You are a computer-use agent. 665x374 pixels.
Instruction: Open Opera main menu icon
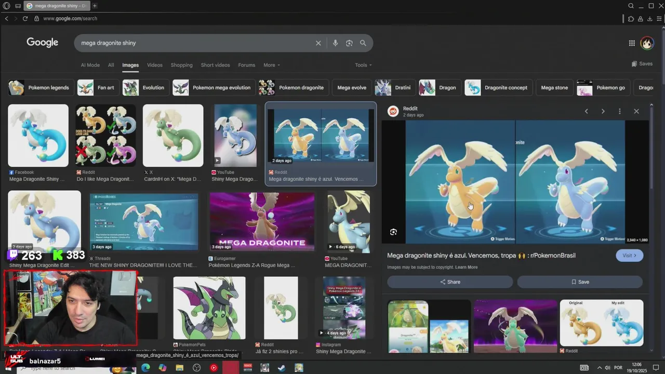[7, 6]
